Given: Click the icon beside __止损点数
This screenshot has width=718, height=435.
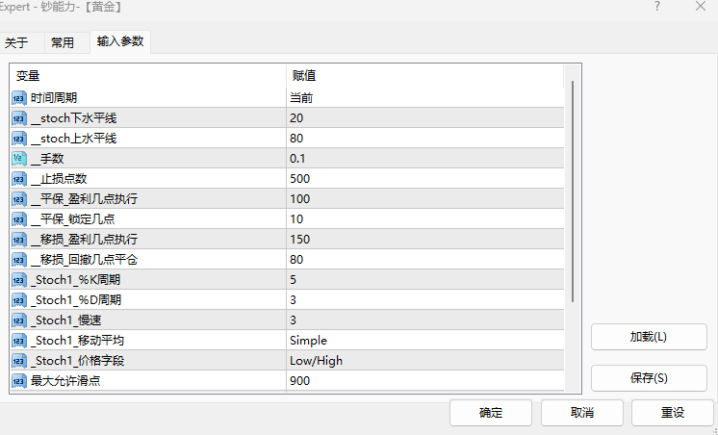Looking at the screenshot, I should coord(19,178).
